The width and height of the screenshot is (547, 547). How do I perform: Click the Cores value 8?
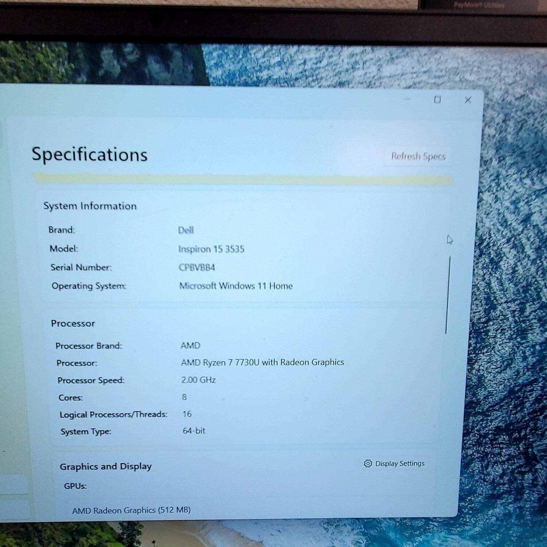coord(184,397)
